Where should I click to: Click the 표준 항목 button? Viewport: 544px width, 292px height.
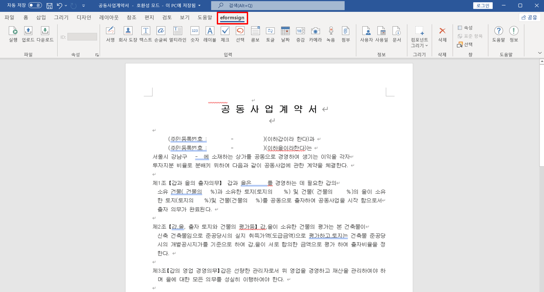coord(470,36)
